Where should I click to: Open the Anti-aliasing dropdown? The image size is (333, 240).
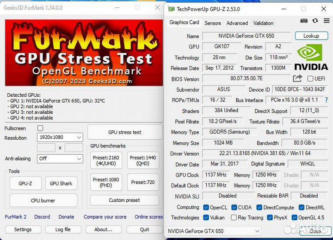[60, 158]
